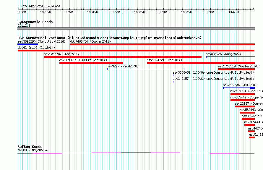Click the DGV Structural Variants track title

pyautogui.click(x=109, y=38)
